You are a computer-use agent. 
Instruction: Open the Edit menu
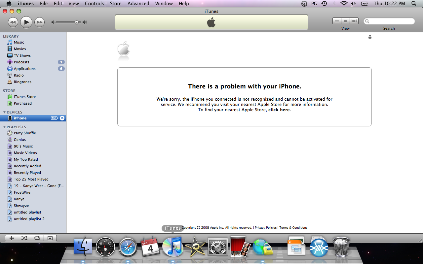[58, 4]
